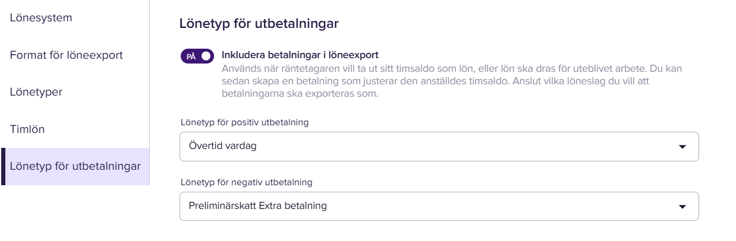Select the Övertid vardag value text
Screen dimensions: 736x241
point(222,146)
